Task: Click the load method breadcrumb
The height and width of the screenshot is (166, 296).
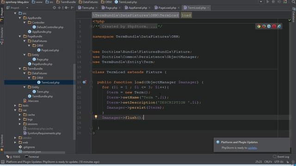Action: coord(186,15)
